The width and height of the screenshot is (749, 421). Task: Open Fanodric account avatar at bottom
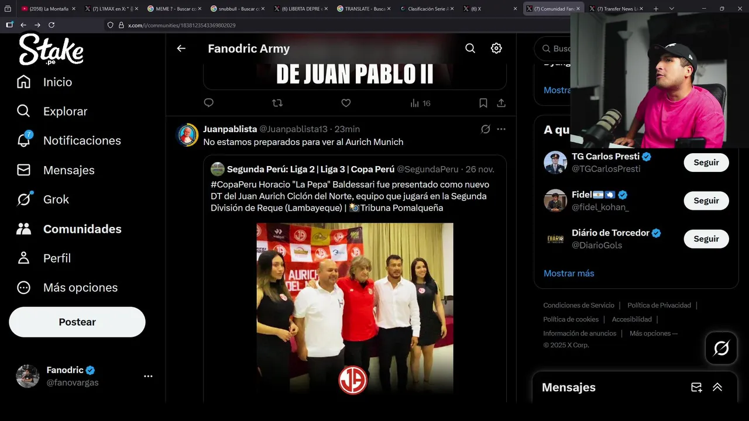click(28, 377)
